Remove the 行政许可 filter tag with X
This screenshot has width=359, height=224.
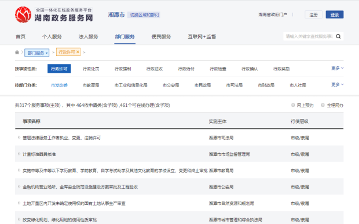click(x=78, y=52)
